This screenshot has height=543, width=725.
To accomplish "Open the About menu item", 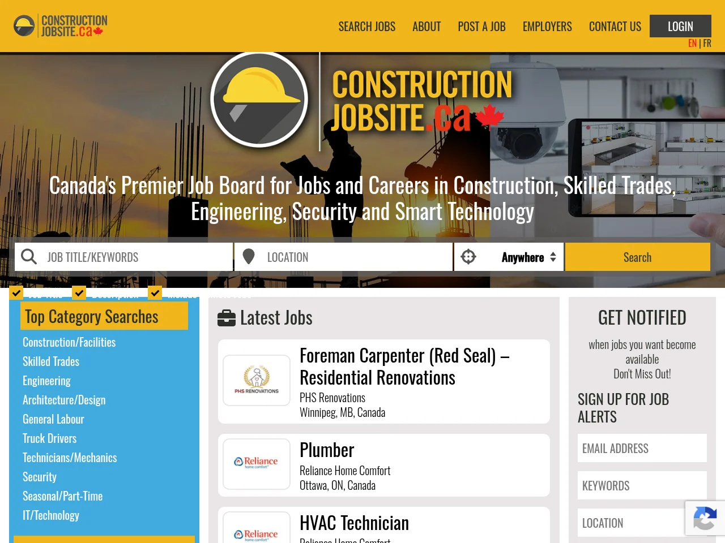I will 427,27.
